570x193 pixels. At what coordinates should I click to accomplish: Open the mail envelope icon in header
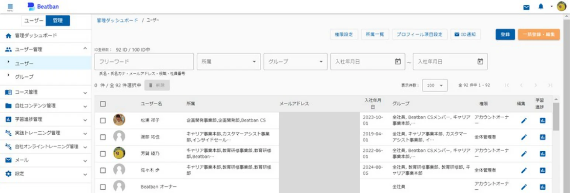click(526, 7)
